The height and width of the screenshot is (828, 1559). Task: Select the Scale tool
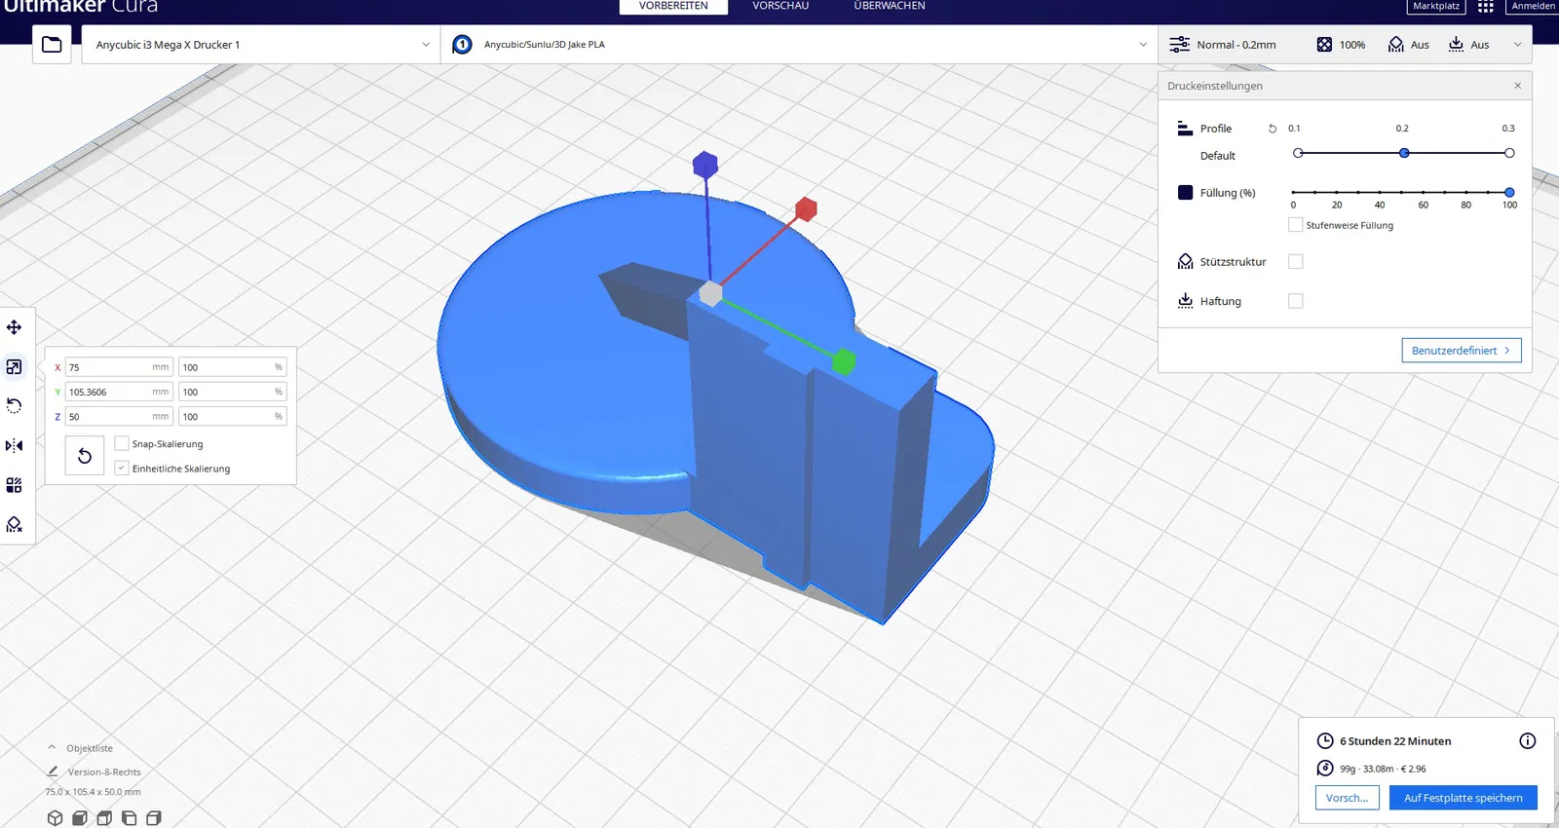(15, 367)
